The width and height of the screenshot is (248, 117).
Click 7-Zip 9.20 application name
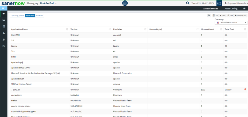click(16, 90)
